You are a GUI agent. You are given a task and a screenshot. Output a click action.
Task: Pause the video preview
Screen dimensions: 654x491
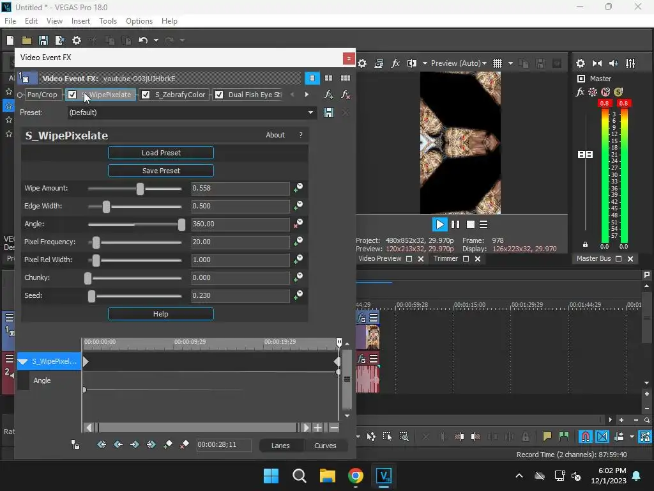[x=455, y=224]
